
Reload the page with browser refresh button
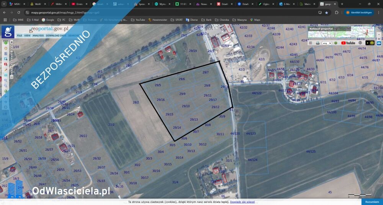18,13
